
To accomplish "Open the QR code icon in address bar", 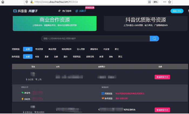I will tap(150, 2).
